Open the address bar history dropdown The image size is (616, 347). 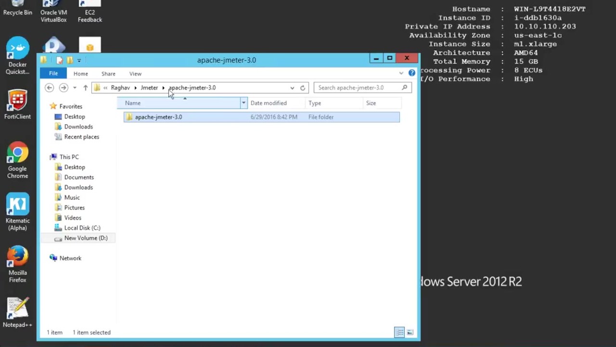(292, 88)
